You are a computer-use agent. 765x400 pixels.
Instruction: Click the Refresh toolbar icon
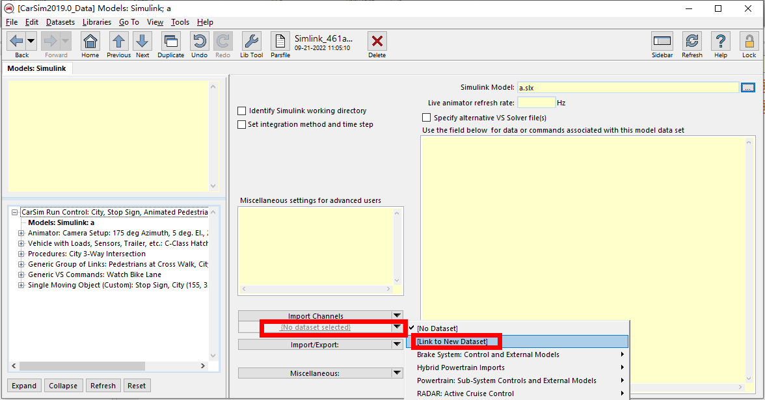coord(692,41)
